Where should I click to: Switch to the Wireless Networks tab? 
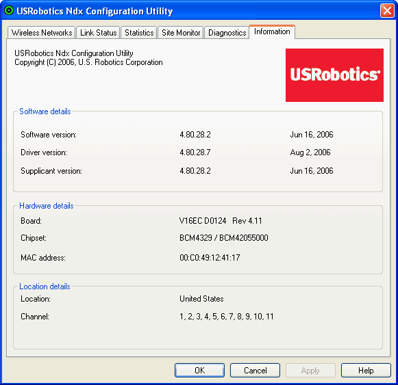click(x=41, y=33)
